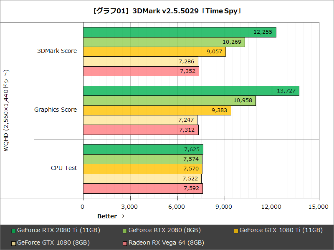Click the GTX 1080 Ti yellow legend swatch
This screenshot has width=334, height=250.
coord(235,230)
